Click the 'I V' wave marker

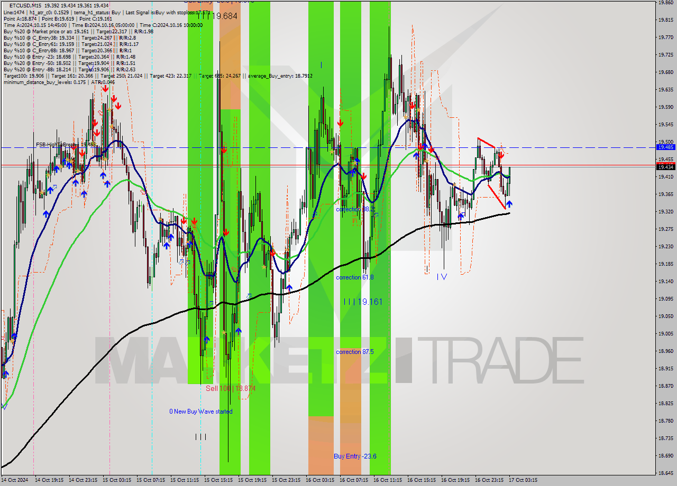(x=442, y=276)
